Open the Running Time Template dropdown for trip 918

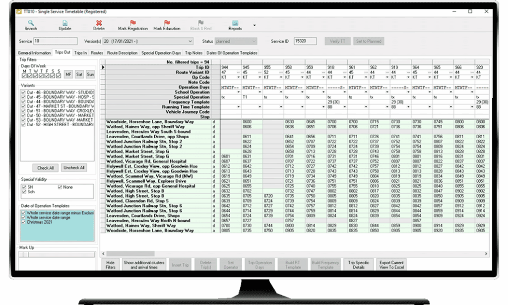[x=345, y=106]
